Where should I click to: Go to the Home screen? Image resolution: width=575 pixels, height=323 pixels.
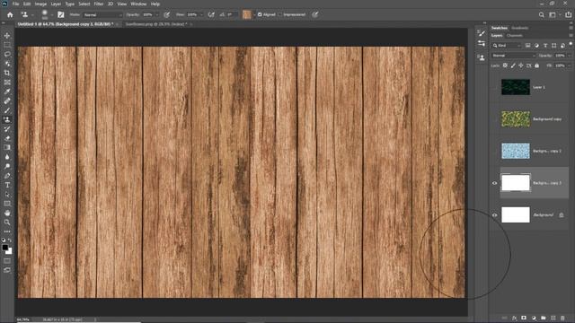coord(10,14)
